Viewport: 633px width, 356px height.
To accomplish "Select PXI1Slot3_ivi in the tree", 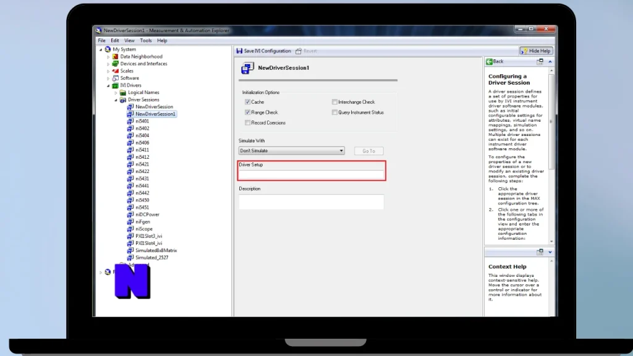I will [148, 236].
